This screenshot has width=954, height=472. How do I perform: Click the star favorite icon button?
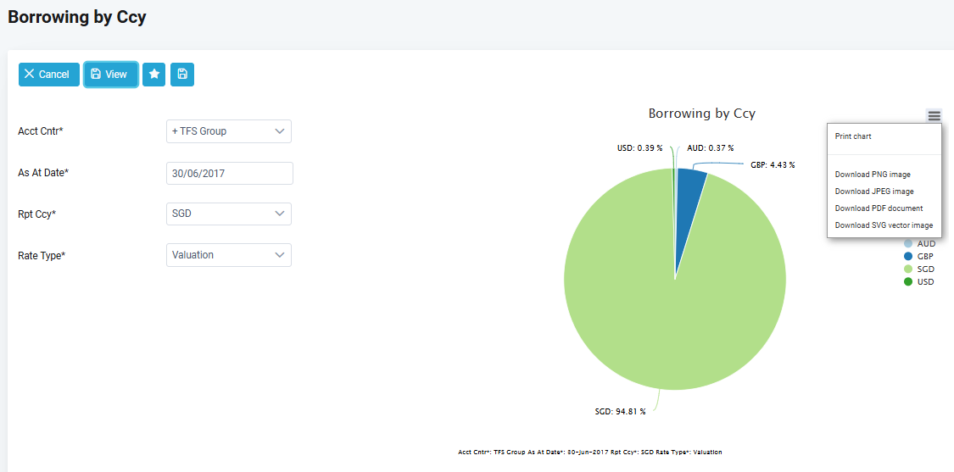coord(153,75)
